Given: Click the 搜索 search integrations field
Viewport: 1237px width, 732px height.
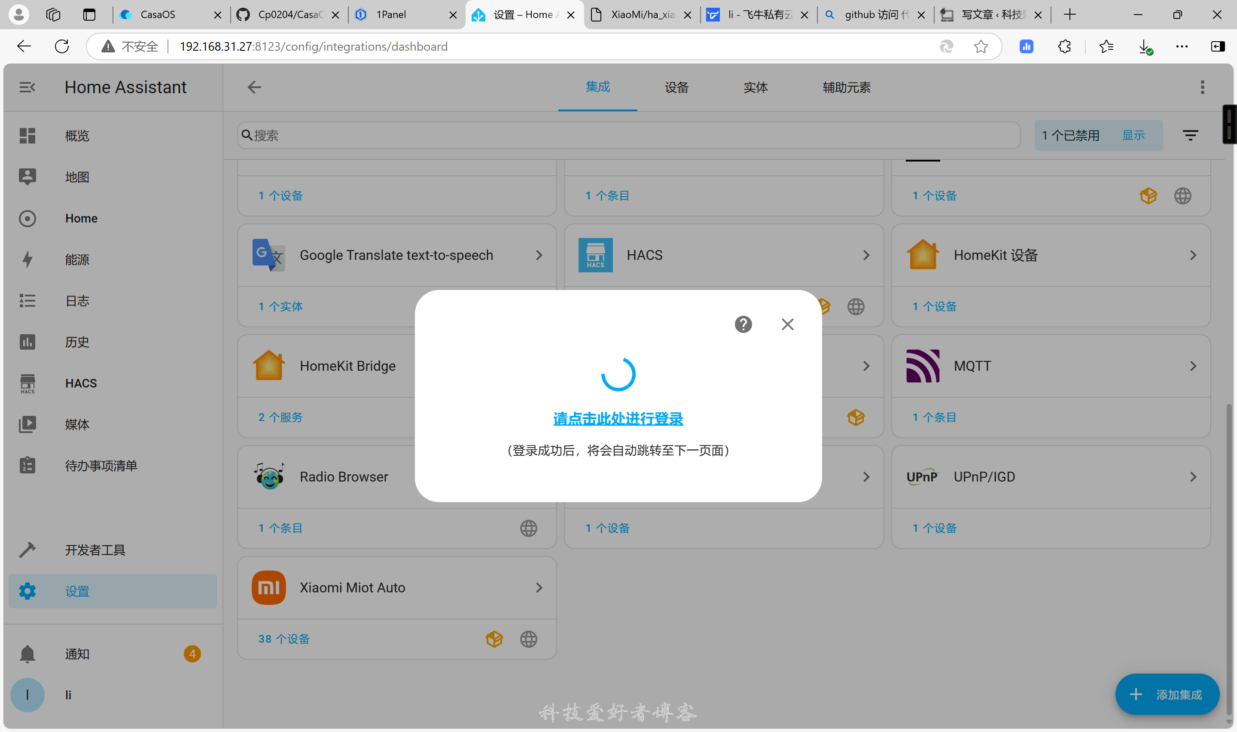Looking at the screenshot, I should coord(629,135).
